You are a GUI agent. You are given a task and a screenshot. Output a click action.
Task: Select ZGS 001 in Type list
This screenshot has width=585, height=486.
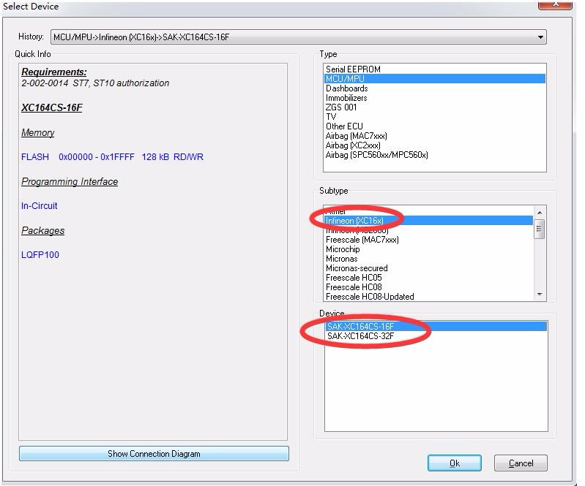pyautogui.click(x=435, y=107)
